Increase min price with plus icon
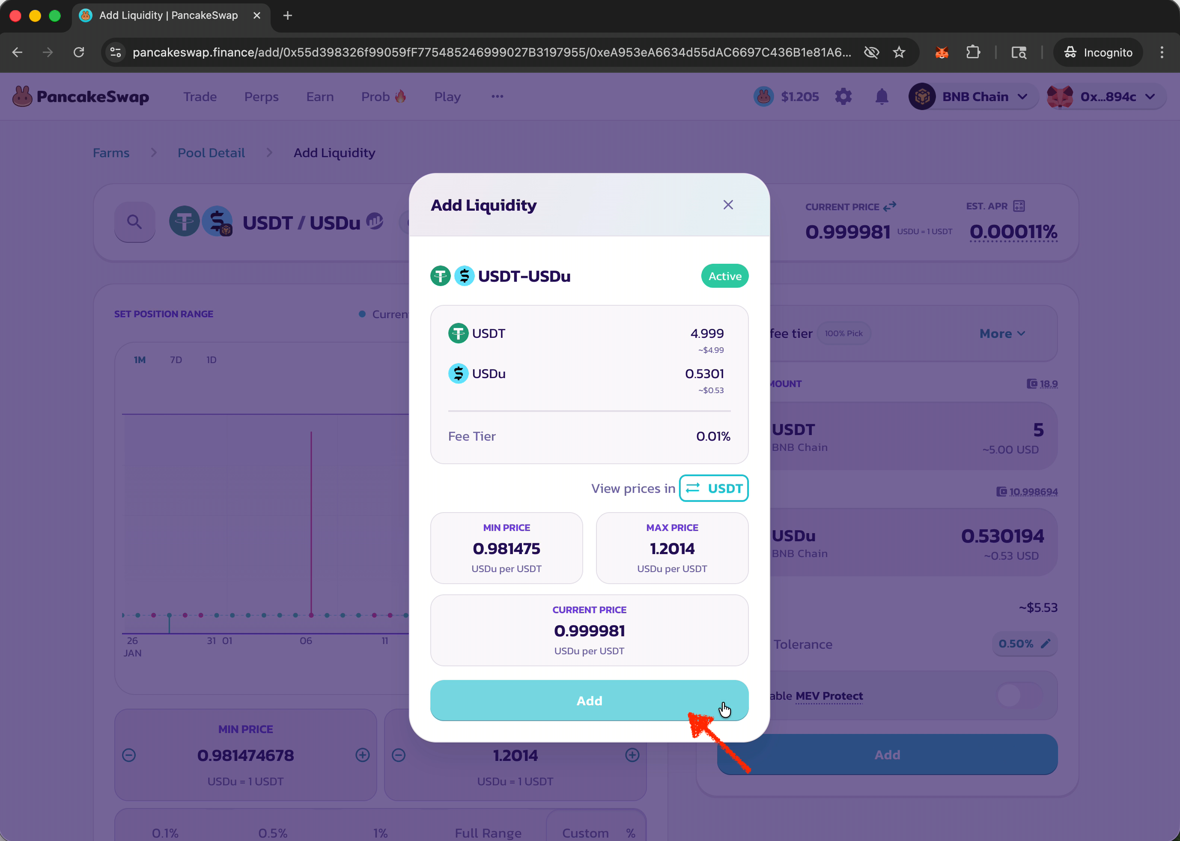Viewport: 1180px width, 841px height. [363, 755]
